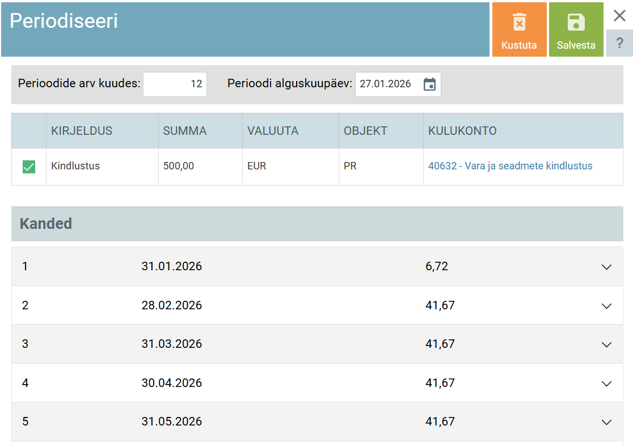This screenshot has height=447, width=633.
Task: Expand entry 2 dated 28.02.2026
Action: coord(606,306)
